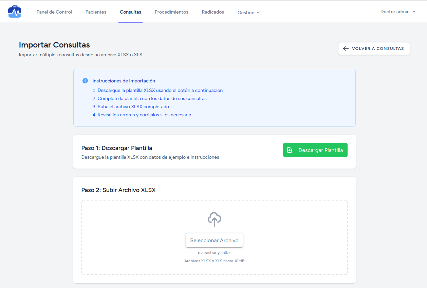Image resolution: width=427 pixels, height=288 pixels.
Task: Click the medical briefcase app logo
Action: (15, 12)
